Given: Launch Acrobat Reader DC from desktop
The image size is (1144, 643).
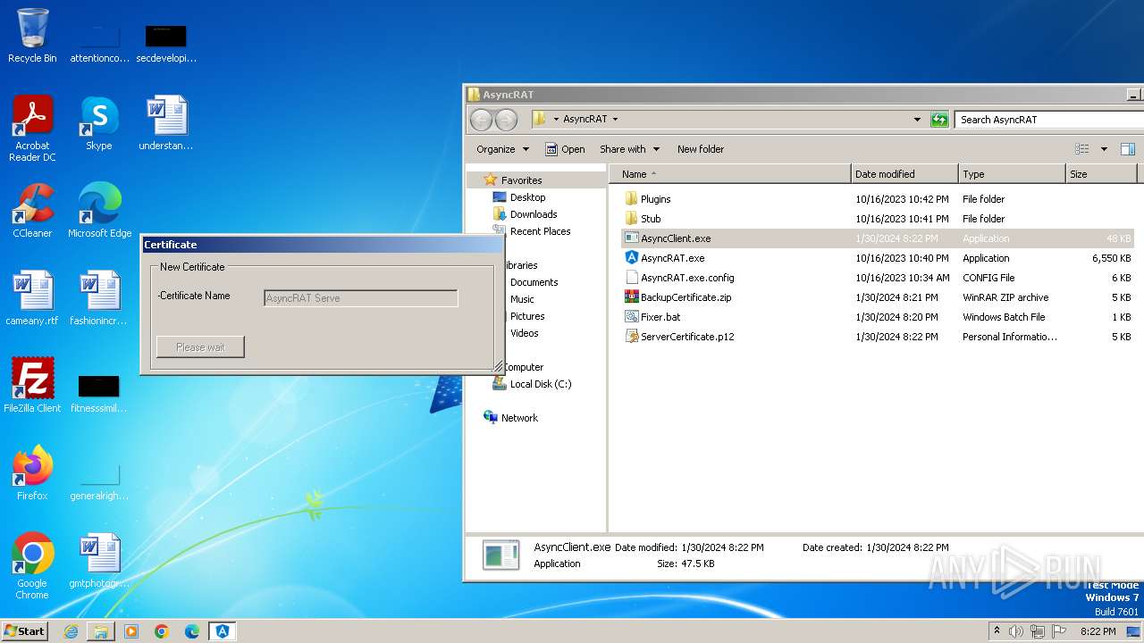Looking at the screenshot, I should coord(32,128).
